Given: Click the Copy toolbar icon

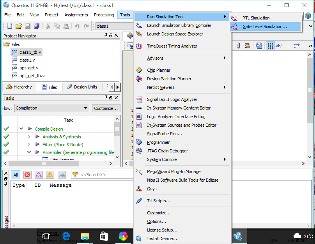Looking at the screenshot, I should click(57, 26).
